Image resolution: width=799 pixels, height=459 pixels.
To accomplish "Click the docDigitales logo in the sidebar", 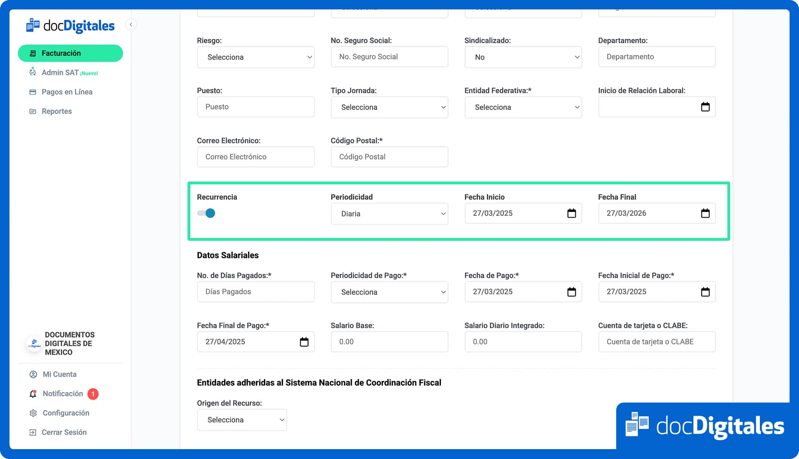I will [x=70, y=25].
